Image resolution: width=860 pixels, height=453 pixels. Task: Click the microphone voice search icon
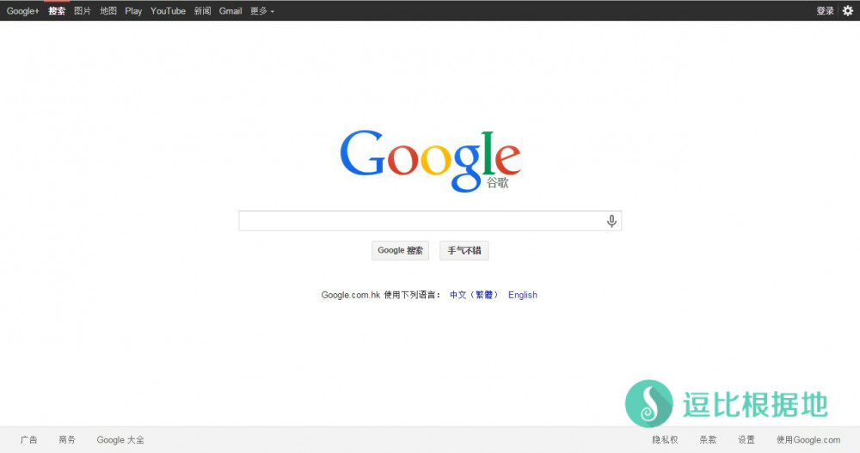(611, 221)
